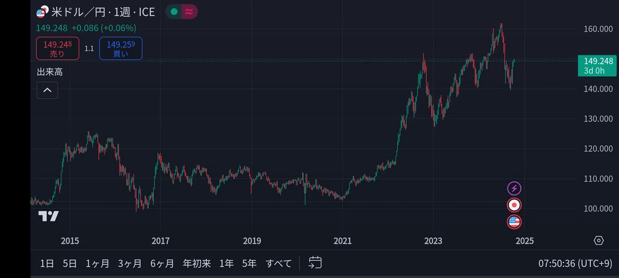Open the Japan flag economic event marker
Screen dimensions: 619x278
(514, 205)
